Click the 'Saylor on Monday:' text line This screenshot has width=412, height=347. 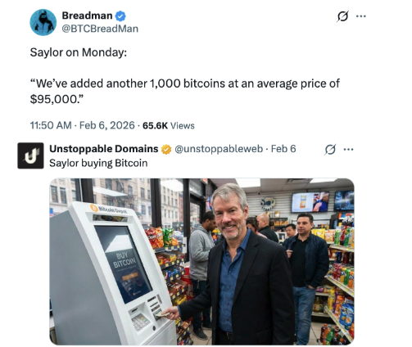[79, 52]
